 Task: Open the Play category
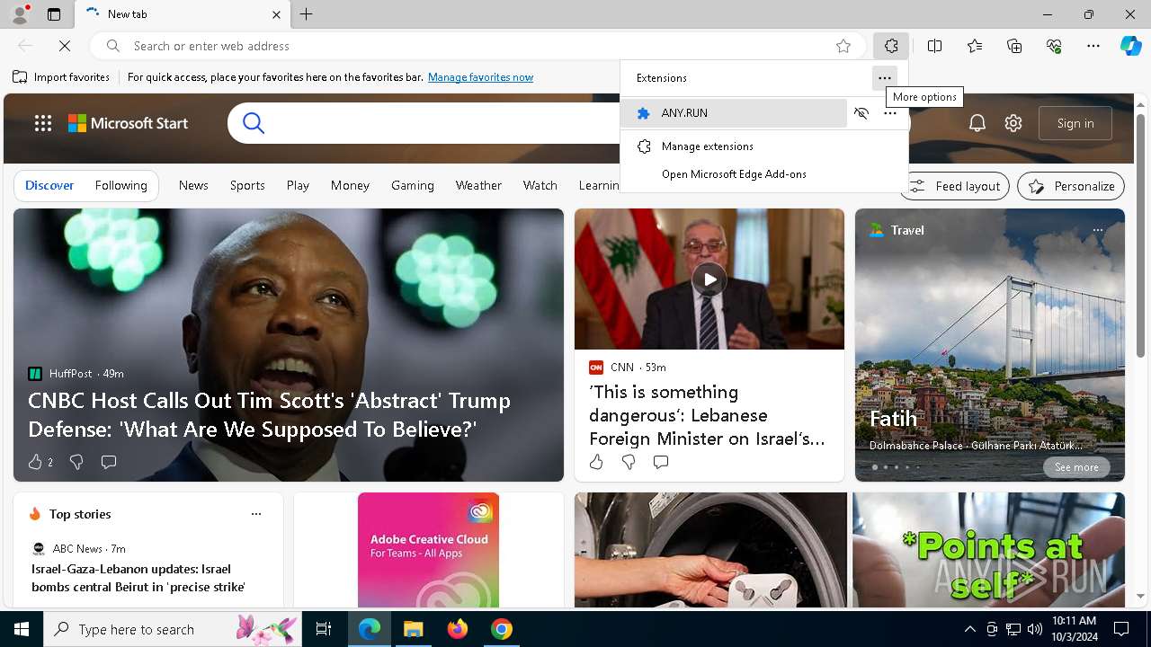(298, 185)
